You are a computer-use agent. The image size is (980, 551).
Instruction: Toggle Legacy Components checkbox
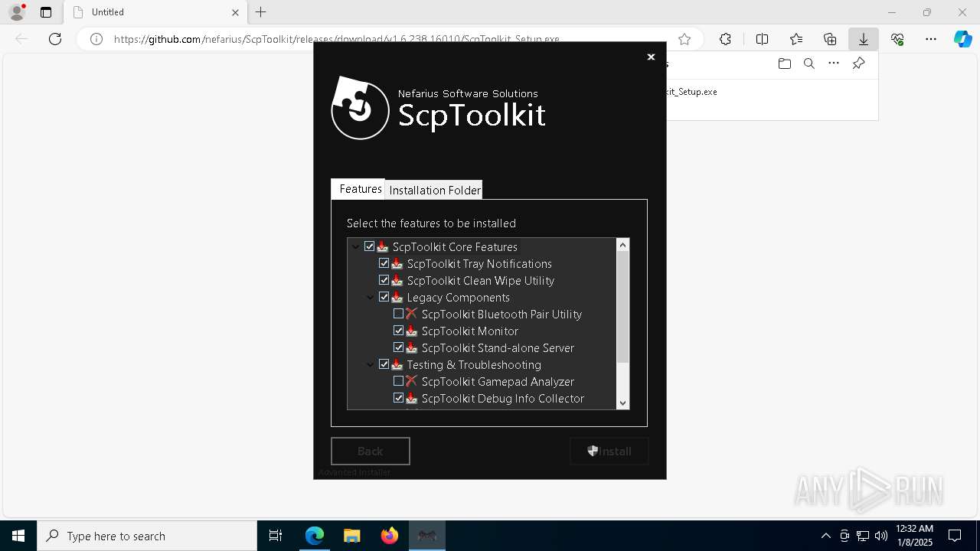coord(384,297)
